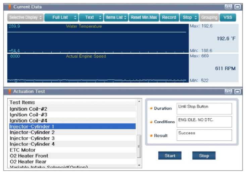The image size is (246, 174).
Task: Select O2 Heater Front test item
Action: point(72,156)
